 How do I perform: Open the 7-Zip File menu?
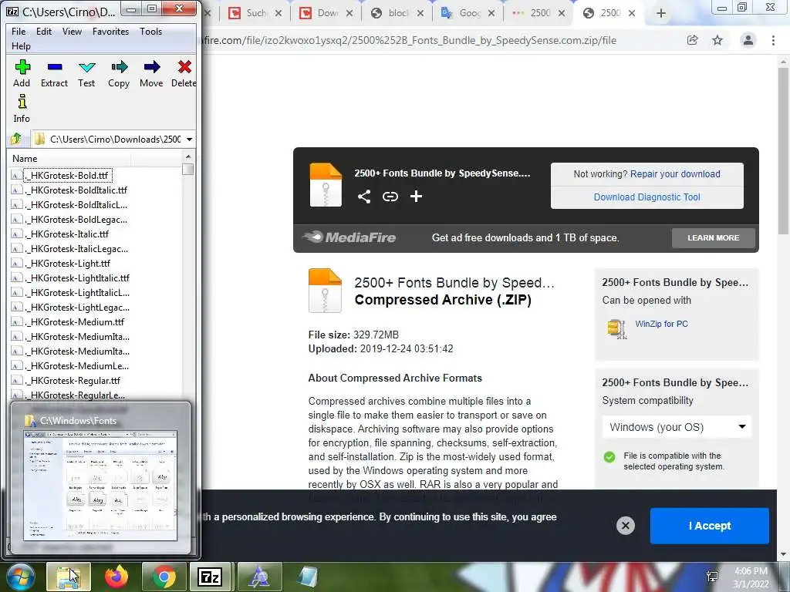[19, 31]
